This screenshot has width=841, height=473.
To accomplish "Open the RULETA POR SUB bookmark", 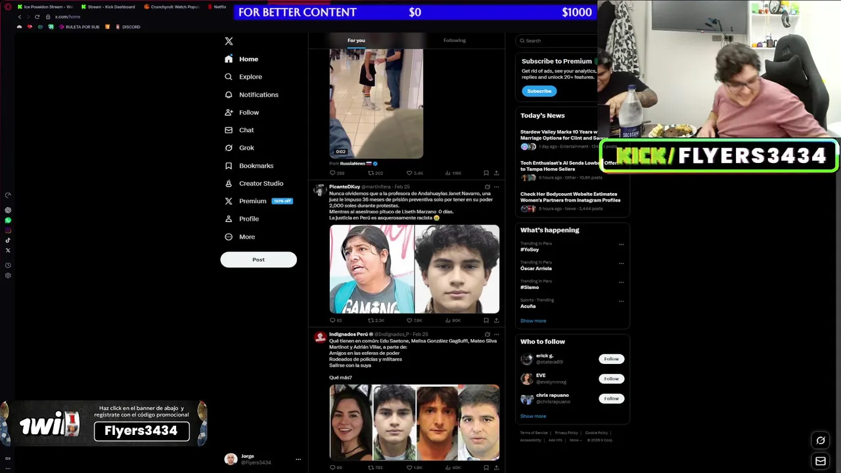I will tap(80, 27).
